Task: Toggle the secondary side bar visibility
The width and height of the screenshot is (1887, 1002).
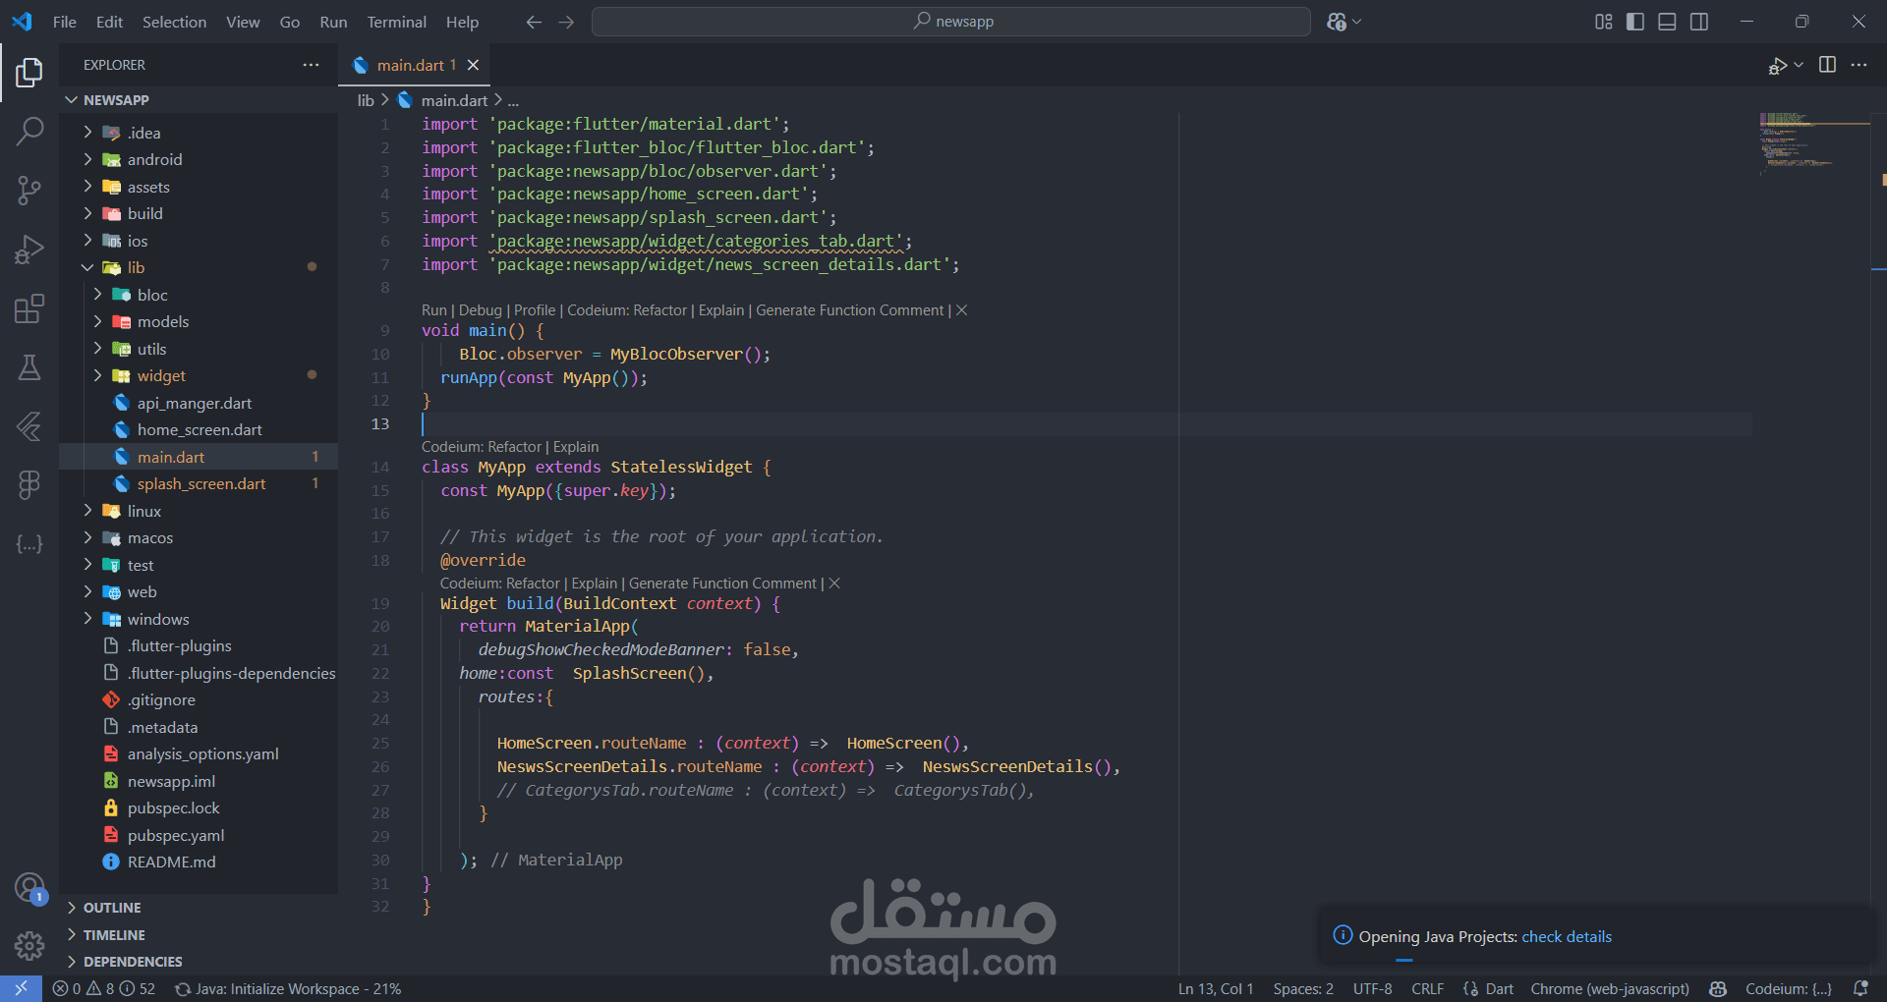Action: coord(1699,22)
